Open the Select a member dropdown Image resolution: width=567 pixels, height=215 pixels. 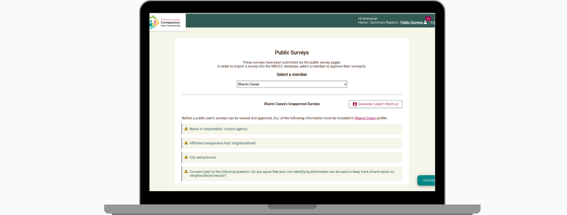[292, 84]
